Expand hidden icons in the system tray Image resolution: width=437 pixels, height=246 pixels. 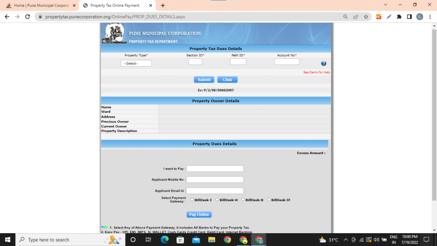tap(345, 240)
